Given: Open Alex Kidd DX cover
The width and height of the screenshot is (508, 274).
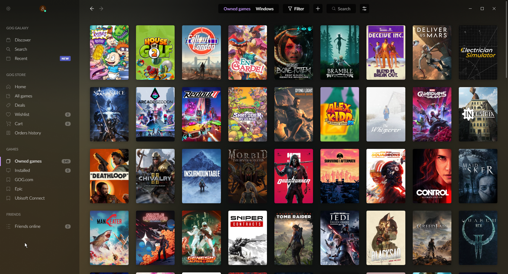Looking at the screenshot, I should click(340, 114).
